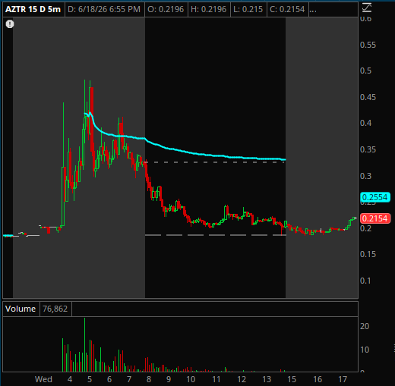Viewport: 395px width, 386px height.
Task: Click the 15 hour mark on time axis
Action: coord(292,379)
